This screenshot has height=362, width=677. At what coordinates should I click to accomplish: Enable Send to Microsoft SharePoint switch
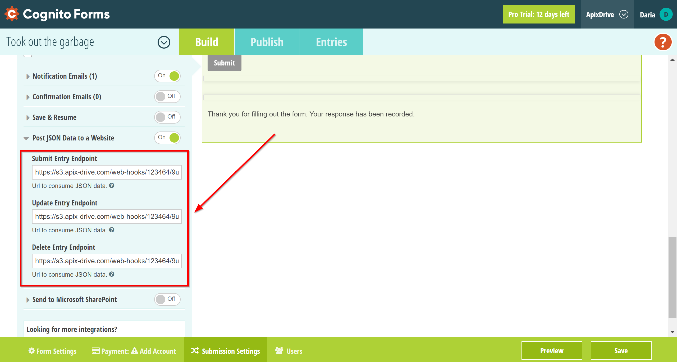tap(167, 299)
